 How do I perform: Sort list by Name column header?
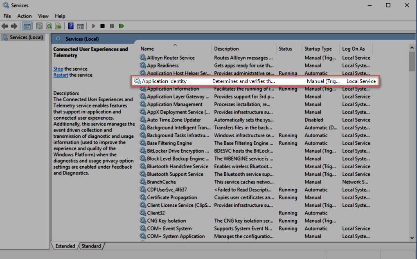pyautogui.click(x=147, y=49)
